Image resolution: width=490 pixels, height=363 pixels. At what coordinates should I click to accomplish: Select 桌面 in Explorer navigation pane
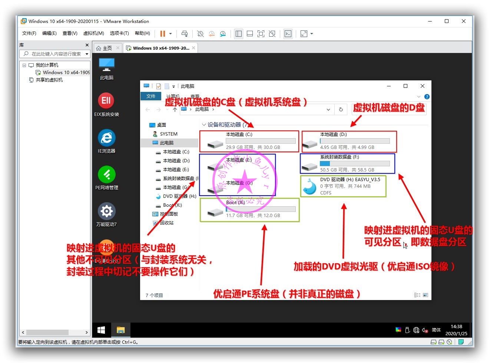pos(158,125)
